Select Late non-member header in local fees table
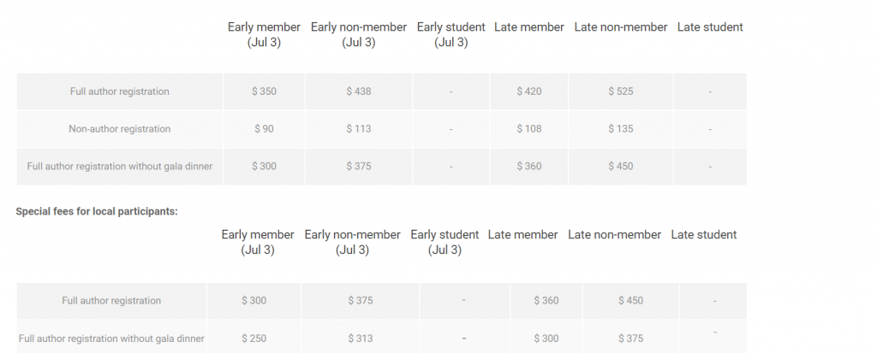 [615, 235]
